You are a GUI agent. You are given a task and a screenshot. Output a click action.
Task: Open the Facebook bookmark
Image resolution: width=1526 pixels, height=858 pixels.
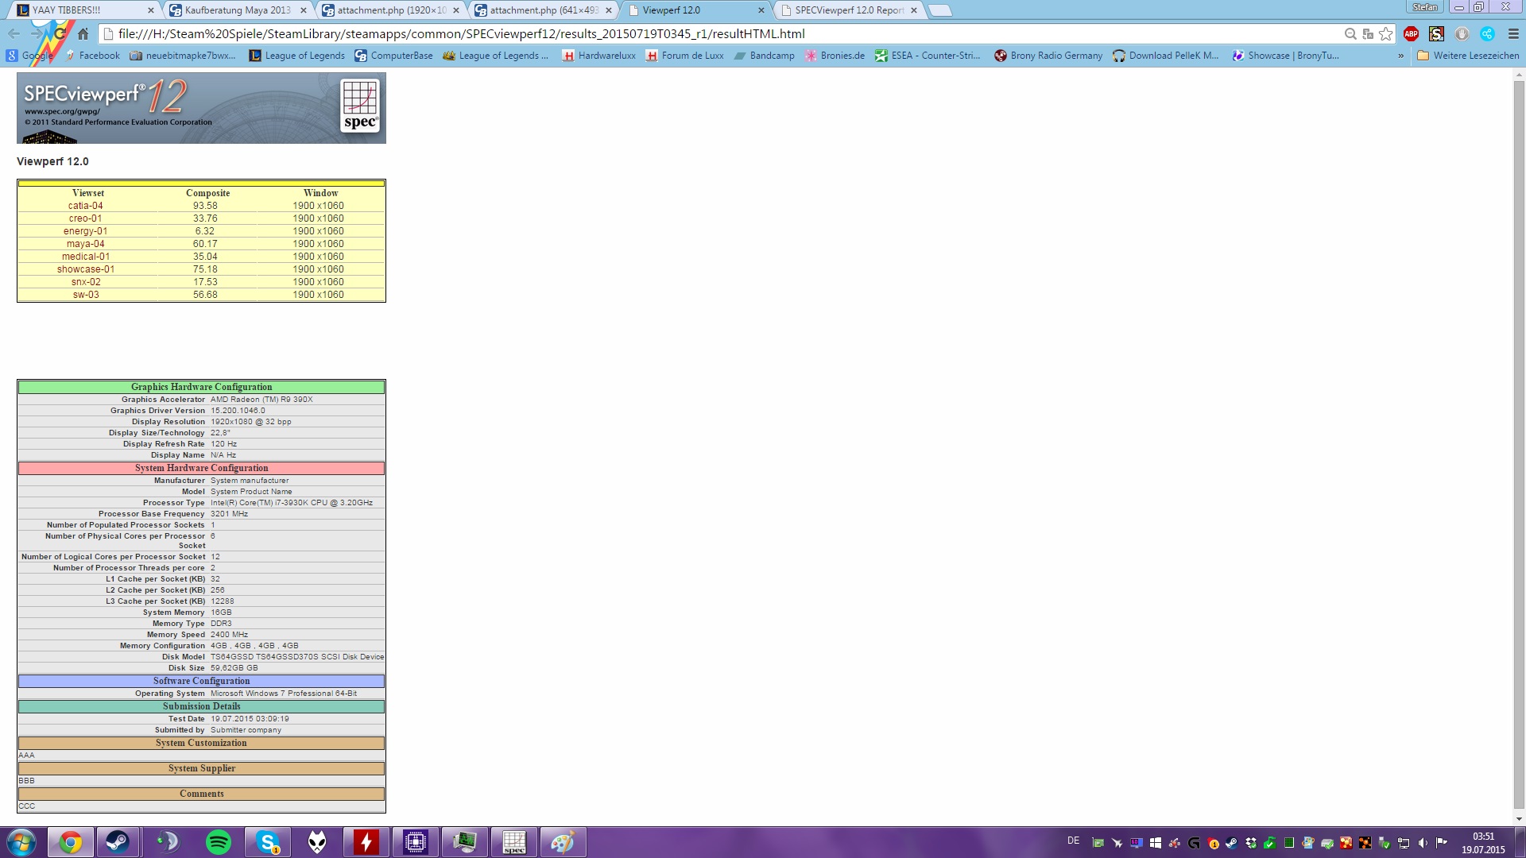click(92, 56)
